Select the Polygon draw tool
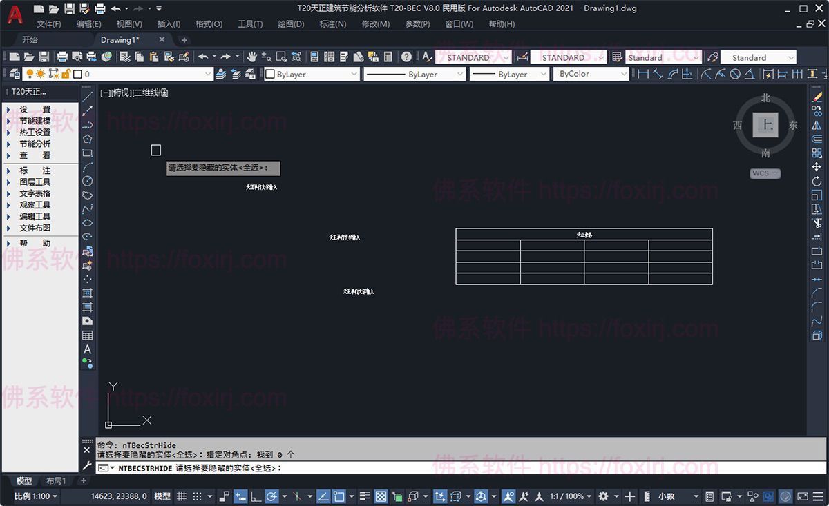The width and height of the screenshot is (829, 506). [x=88, y=139]
